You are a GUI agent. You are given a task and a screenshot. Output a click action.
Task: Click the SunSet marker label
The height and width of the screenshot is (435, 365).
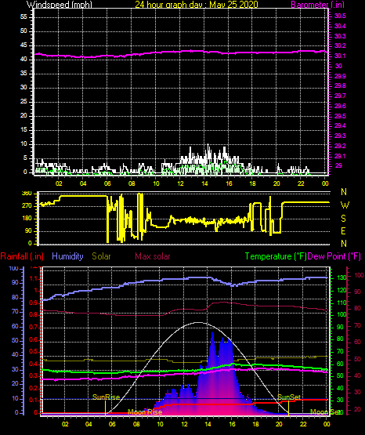[x=289, y=397]
